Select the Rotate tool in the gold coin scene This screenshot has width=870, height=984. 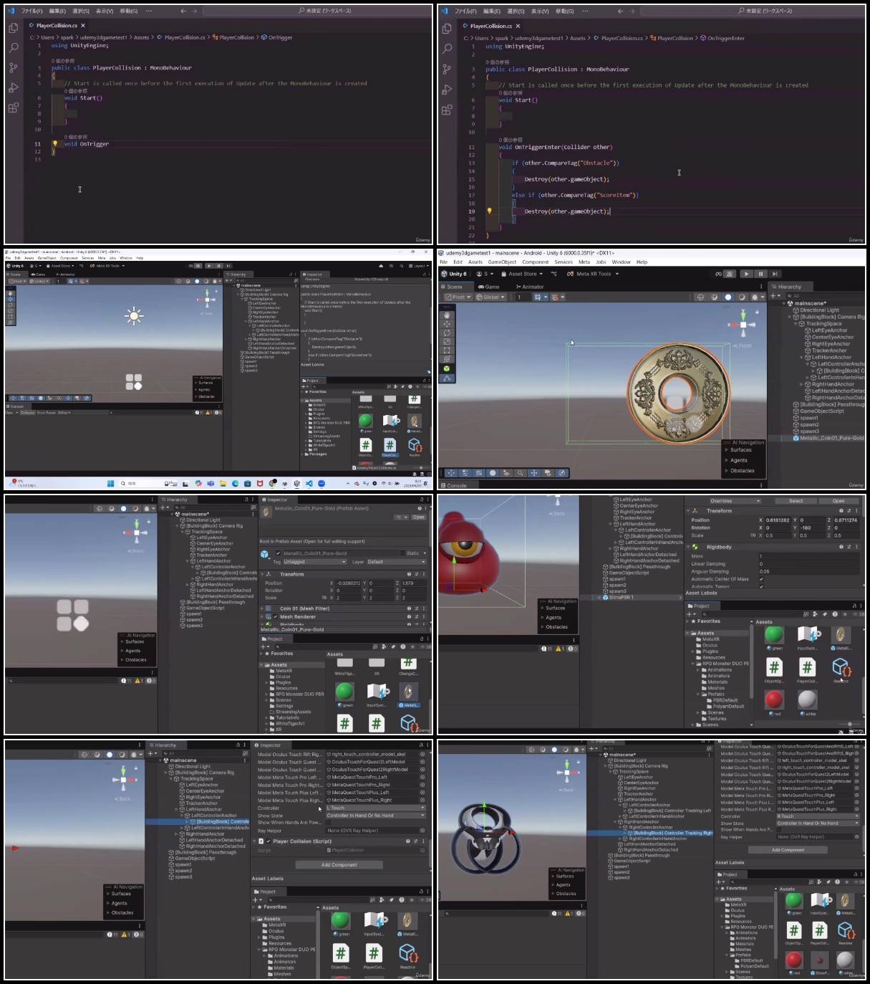tap(447, 333)
